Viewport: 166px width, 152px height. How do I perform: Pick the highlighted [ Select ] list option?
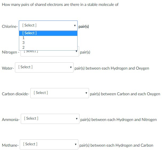48,33
